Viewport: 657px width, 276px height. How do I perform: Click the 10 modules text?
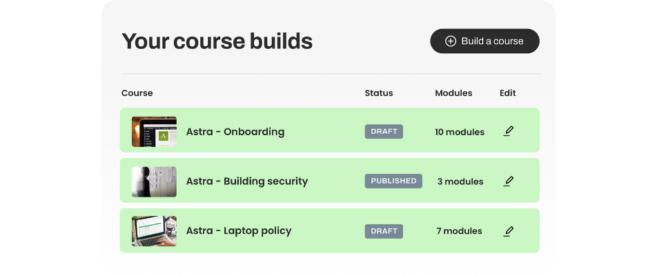[460, 132]
